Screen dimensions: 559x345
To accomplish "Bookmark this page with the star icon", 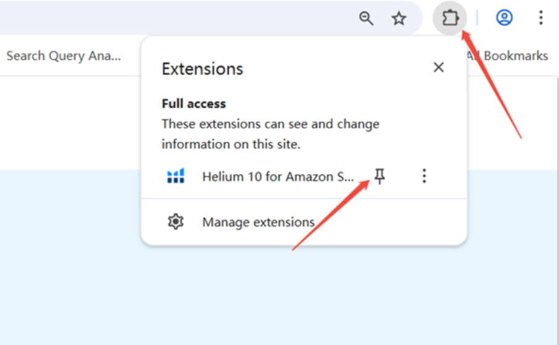I will point(399,19).
